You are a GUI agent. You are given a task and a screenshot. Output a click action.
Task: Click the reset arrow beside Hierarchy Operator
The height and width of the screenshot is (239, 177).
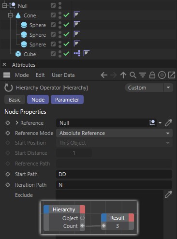click(8, 88)
